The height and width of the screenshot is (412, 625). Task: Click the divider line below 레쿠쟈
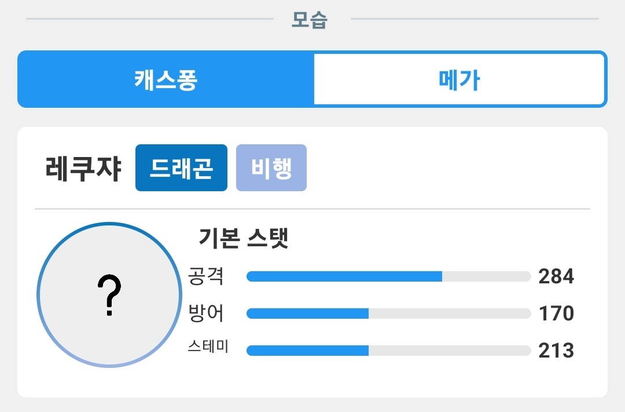(312, 209)
